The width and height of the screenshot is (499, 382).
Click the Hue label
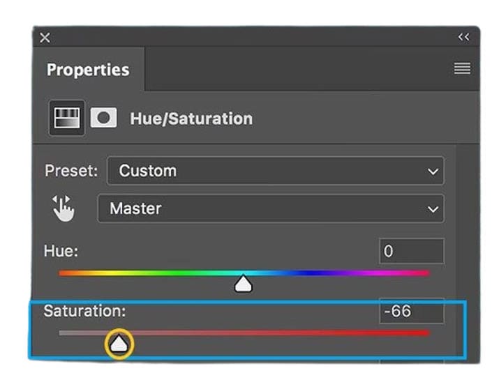click(61, 251)
